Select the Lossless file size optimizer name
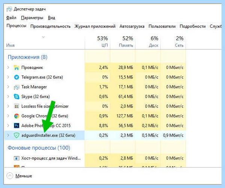Image resolution: width=225 pixels, height=188 pixels. (x=45, y=106)
